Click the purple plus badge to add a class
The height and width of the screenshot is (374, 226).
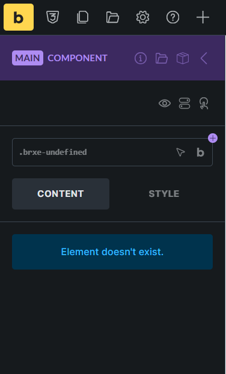pos(213,138)
